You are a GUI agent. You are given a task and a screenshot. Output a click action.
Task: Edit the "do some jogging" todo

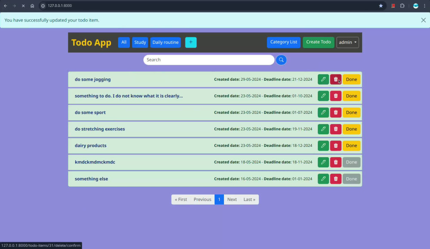point(323,79)
